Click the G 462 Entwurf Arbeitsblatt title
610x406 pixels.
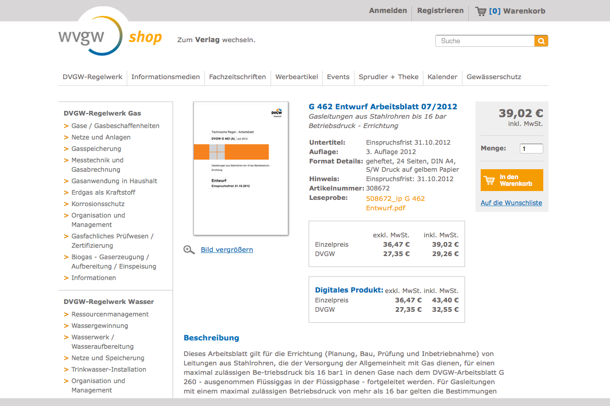pos(383,107)
